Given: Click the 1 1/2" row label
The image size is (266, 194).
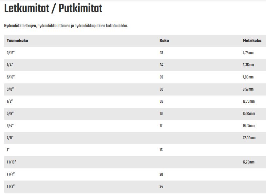Looking at the screenshot, I should point(11,186).
